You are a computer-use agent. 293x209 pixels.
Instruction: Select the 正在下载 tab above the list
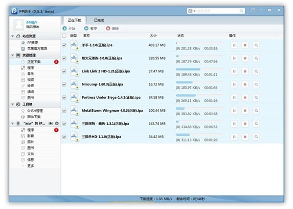tap(74, 20)
